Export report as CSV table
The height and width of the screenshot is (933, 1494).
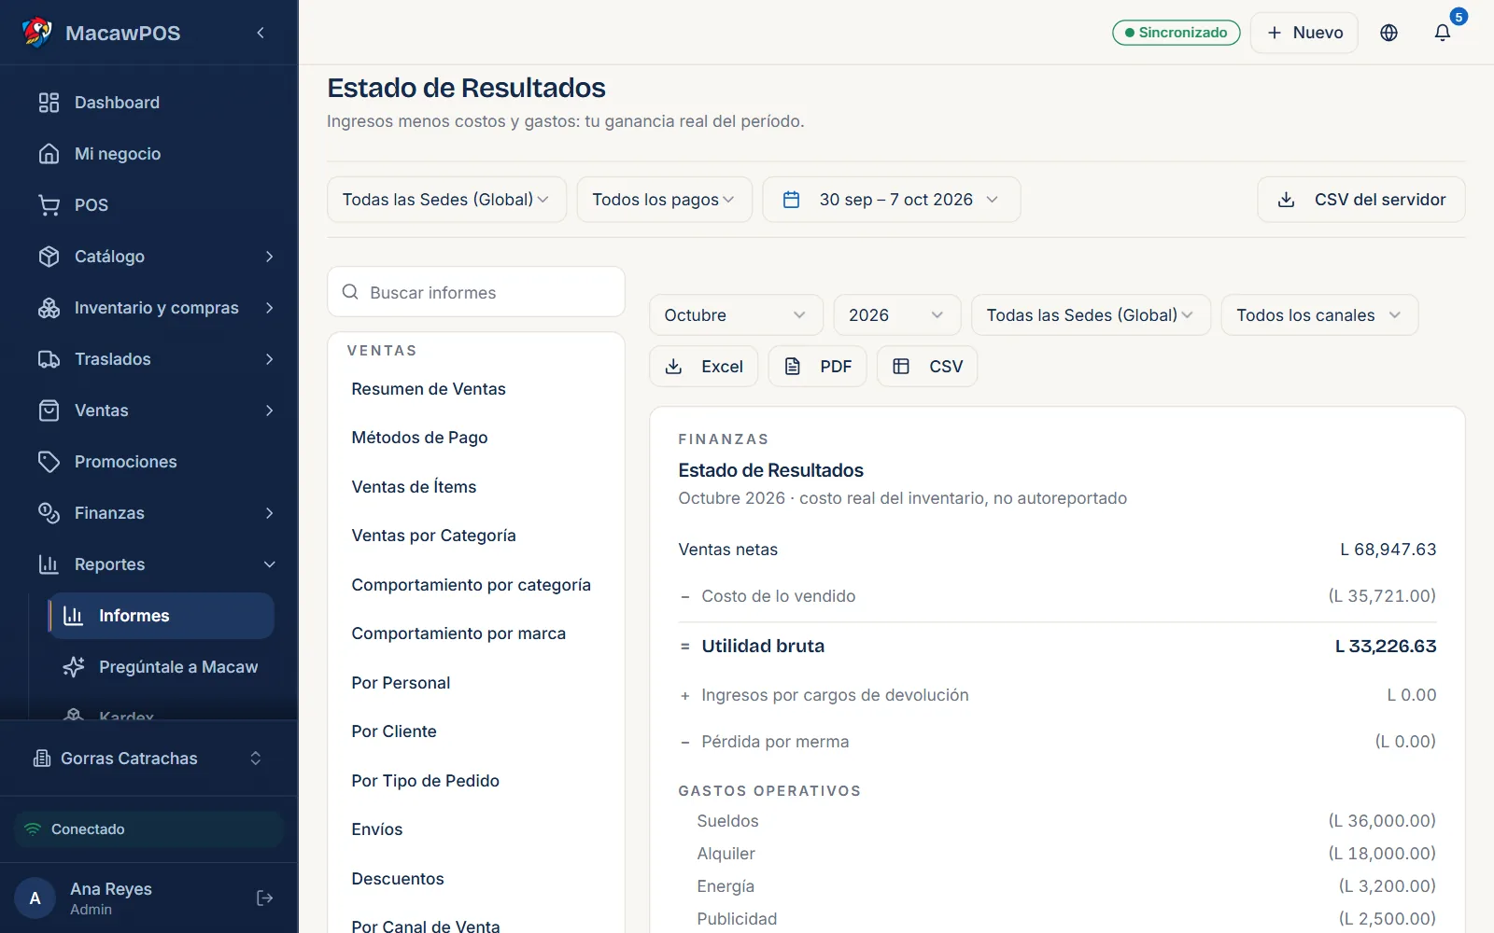click(927, 367)
